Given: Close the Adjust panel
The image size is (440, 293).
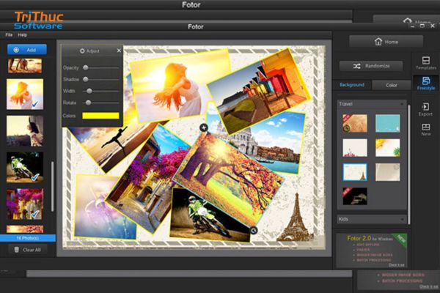Looking at the screenshot, I should [120, 51].
